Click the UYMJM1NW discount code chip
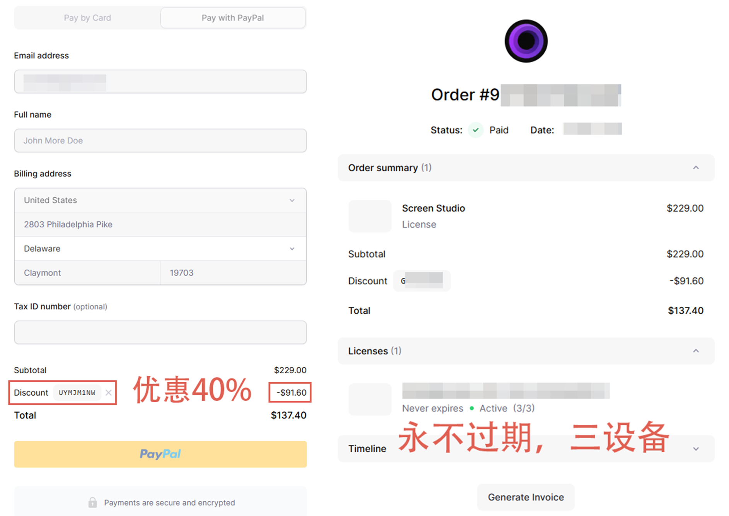The image size is (729, 516). (77, 393)
